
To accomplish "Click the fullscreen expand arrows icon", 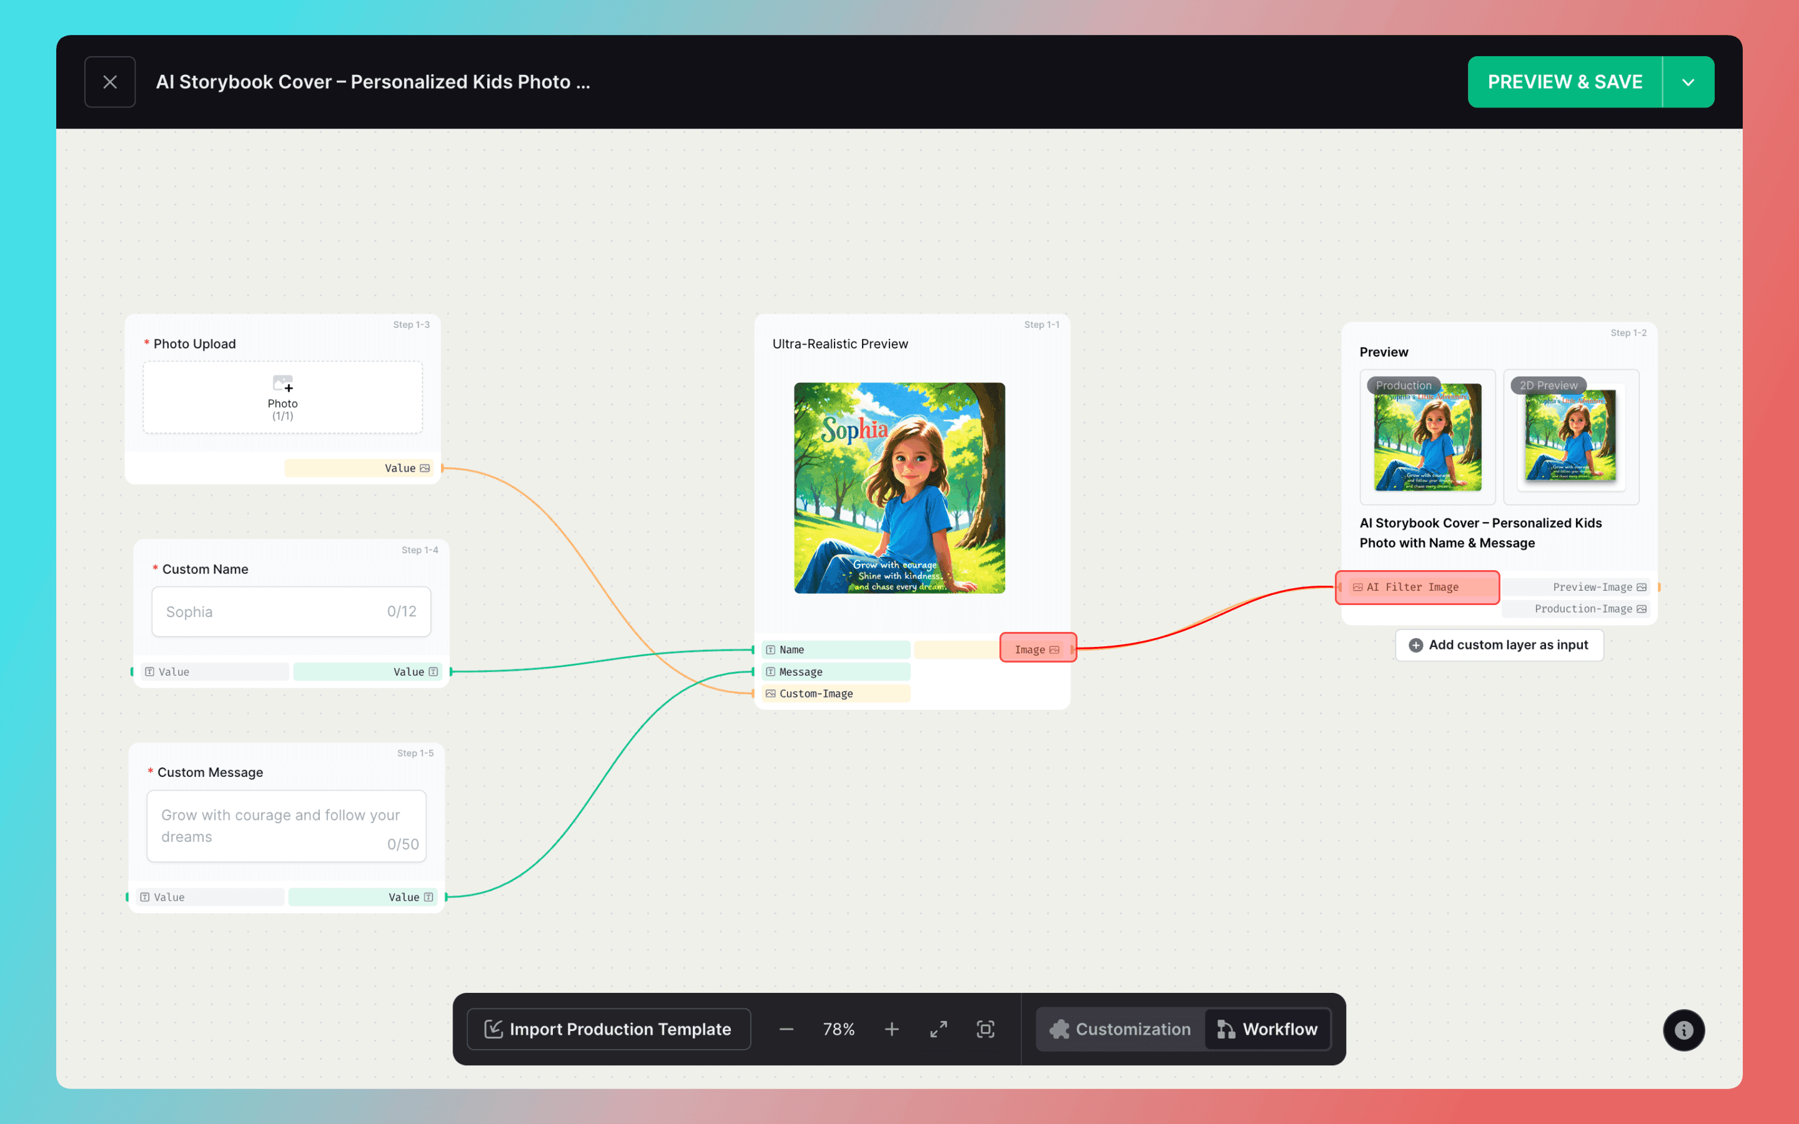I will [x=938, y=1029].
